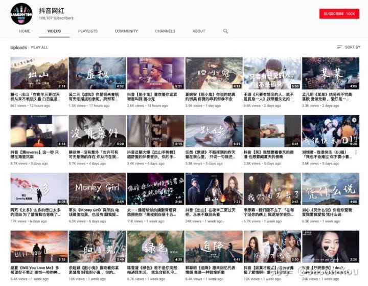368x286 pixels.
Task: Click the 100,107 subscribers count
Action: click(x=56, y=18)
